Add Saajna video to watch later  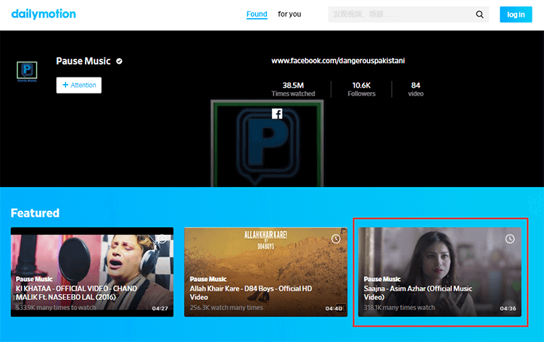coord(510,238)
